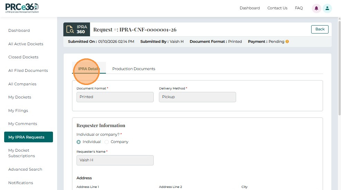Navigate to Advanced Search in the sidebar

pyautogui.click(x=25, y=169)
